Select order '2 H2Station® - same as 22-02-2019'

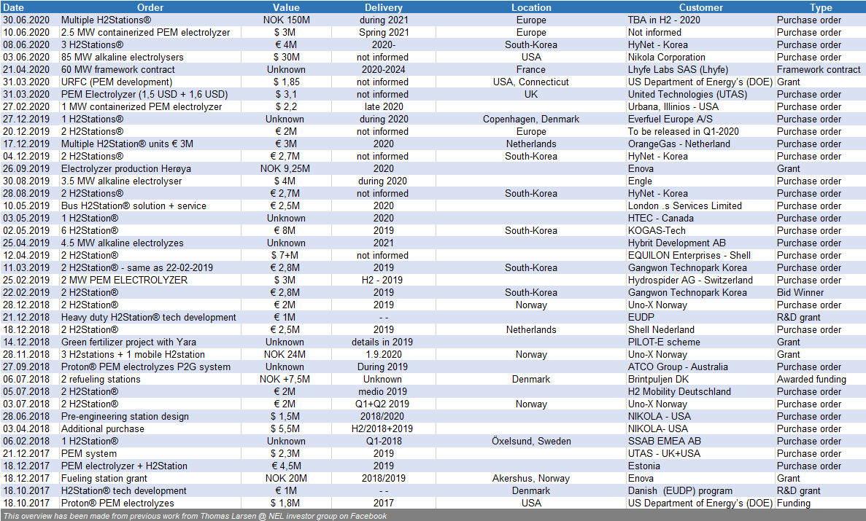[x=137, y=268]
